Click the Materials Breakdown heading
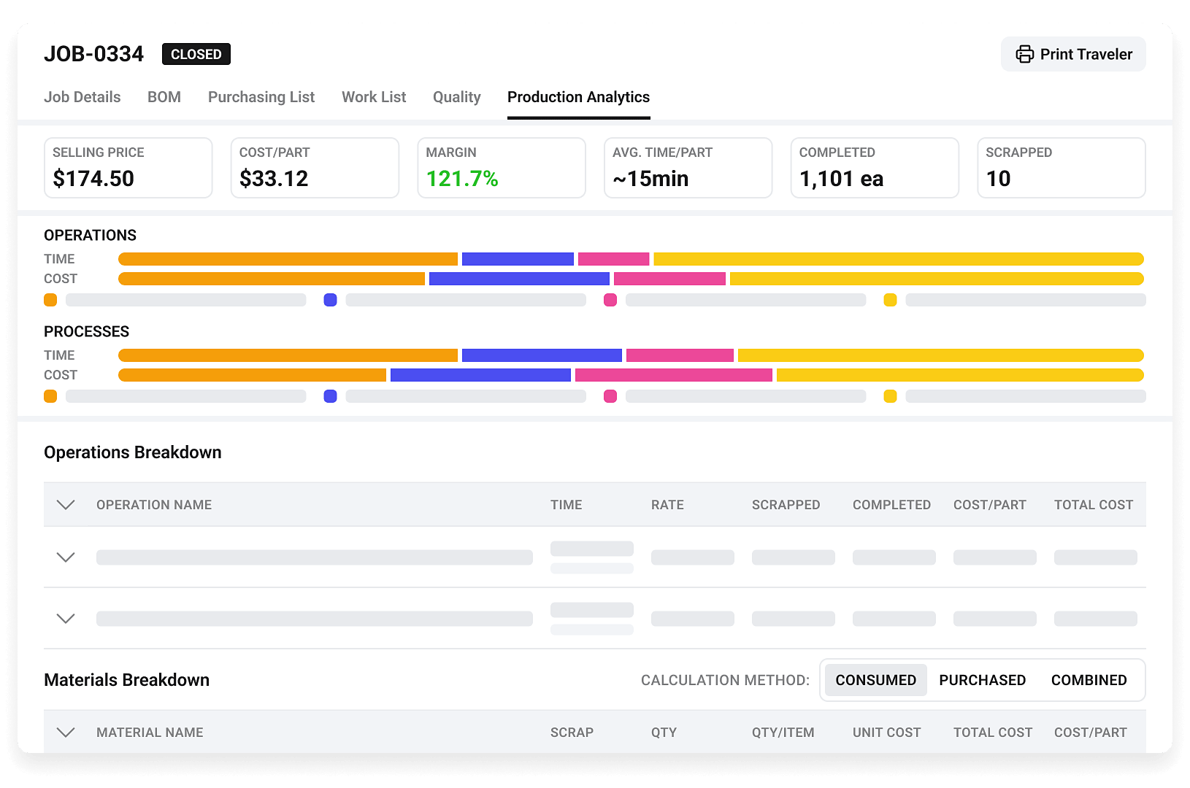 tap(127, 680)
